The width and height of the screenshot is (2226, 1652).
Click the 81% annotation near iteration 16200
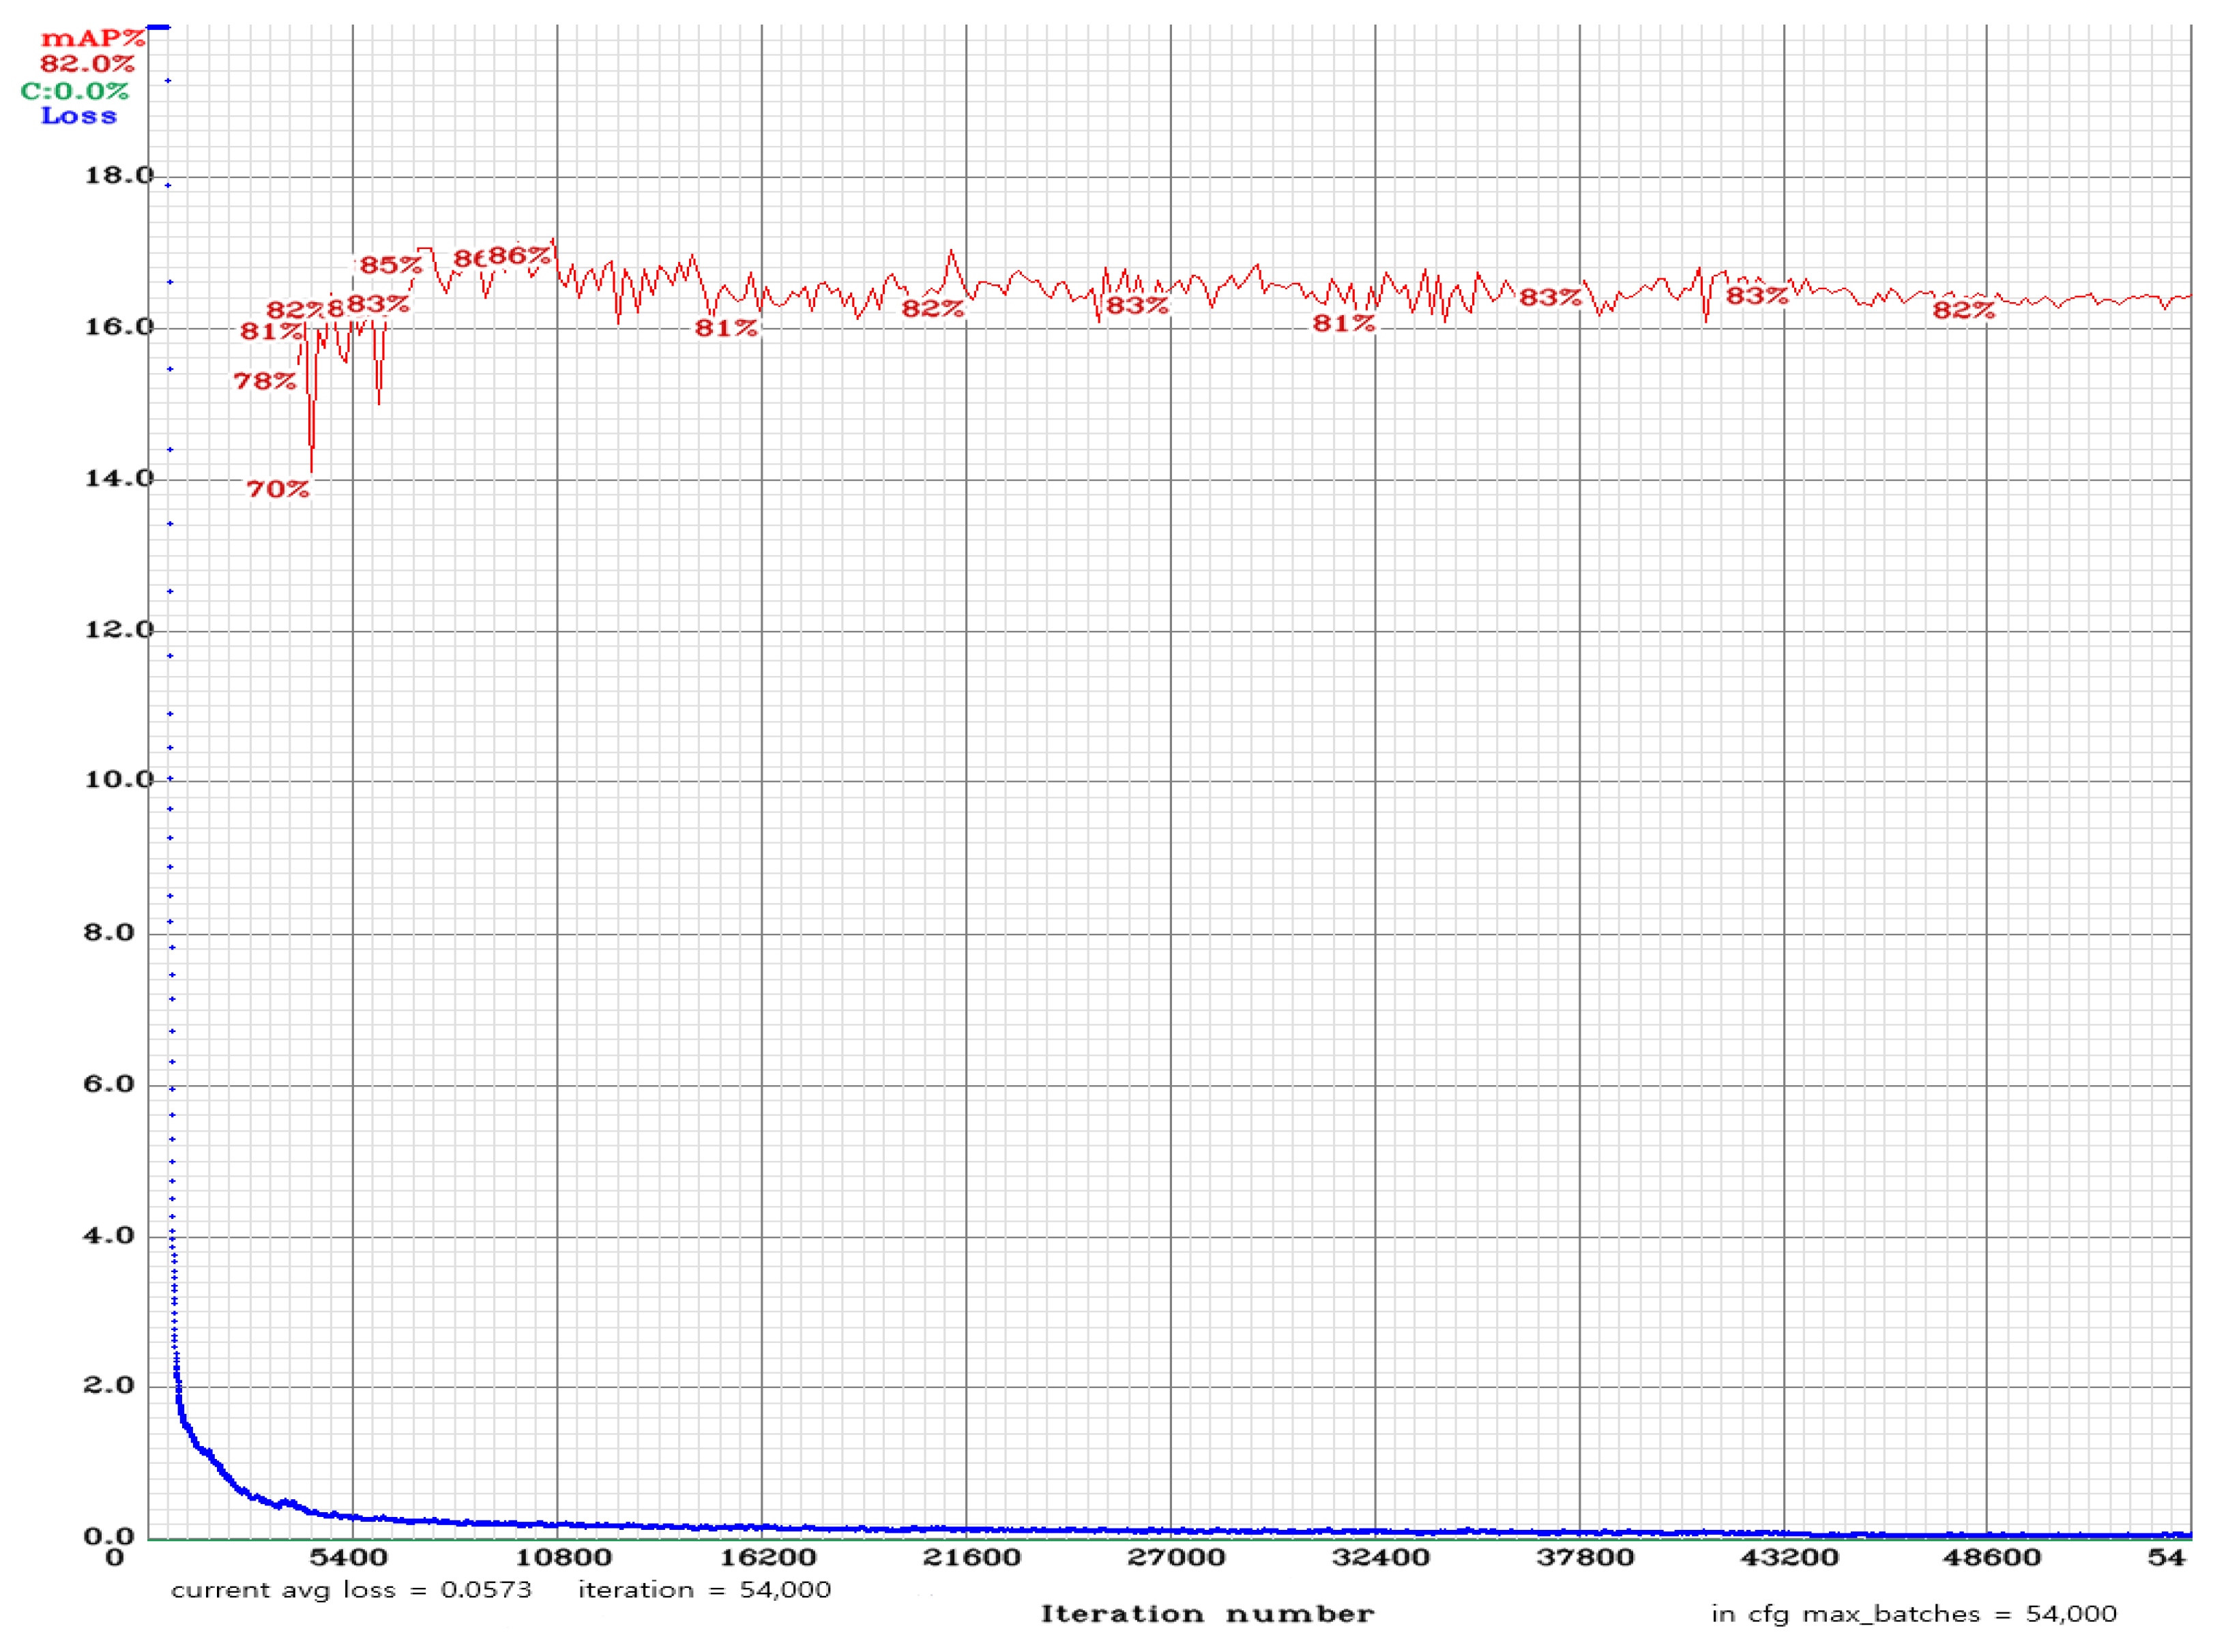pyautogui.click(x=727, y=328)
